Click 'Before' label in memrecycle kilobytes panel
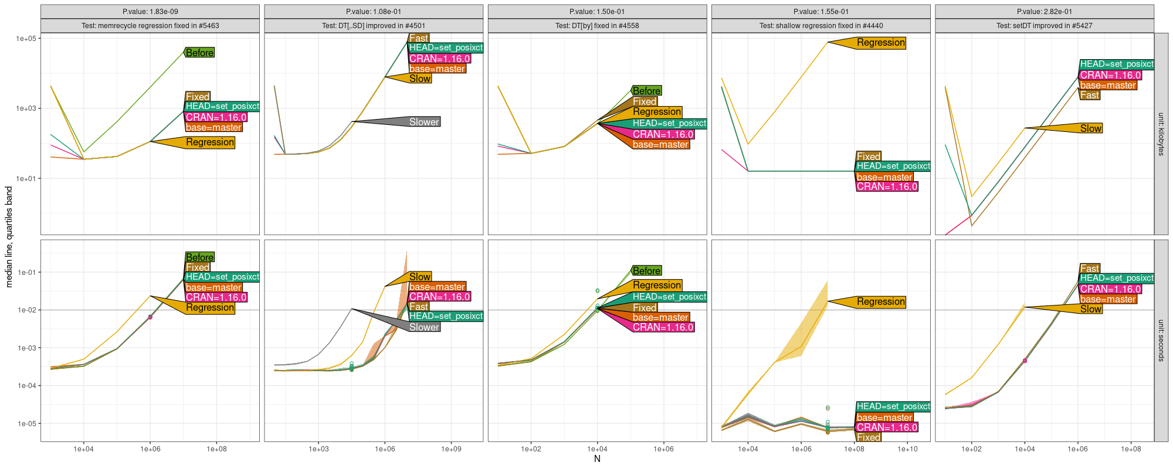Viewport: 1173px width, 469px height. coord(199,53)
